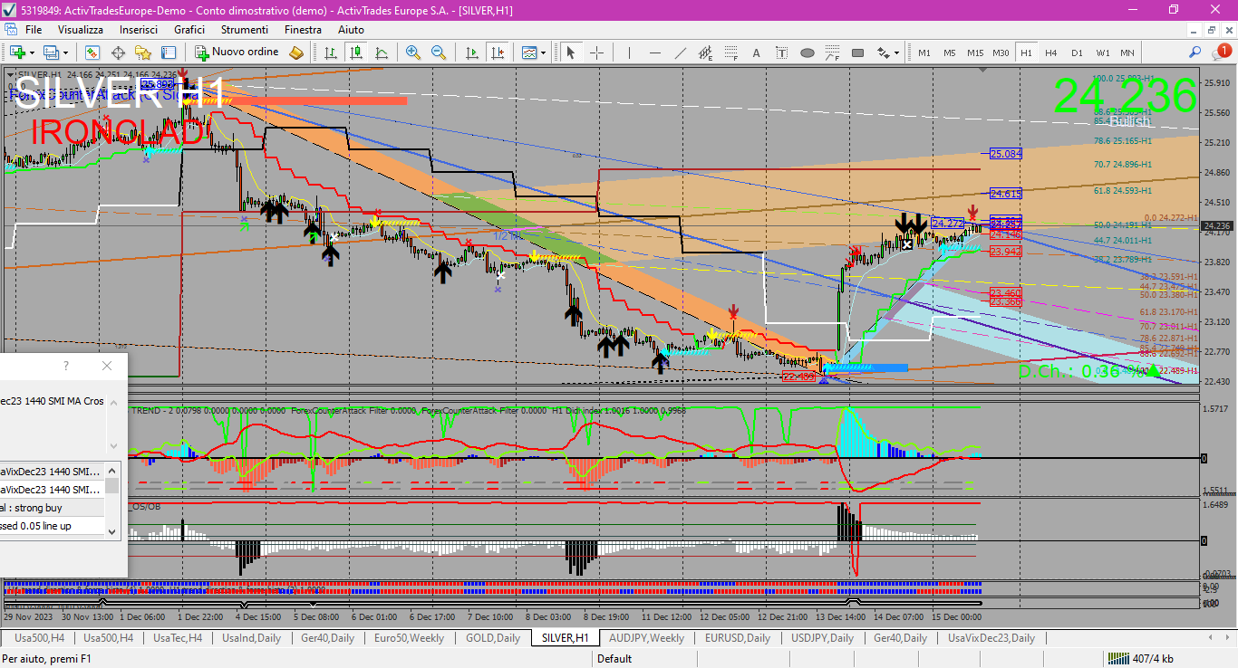Click the Nuovo ordine button

click(x=237, y=52)
